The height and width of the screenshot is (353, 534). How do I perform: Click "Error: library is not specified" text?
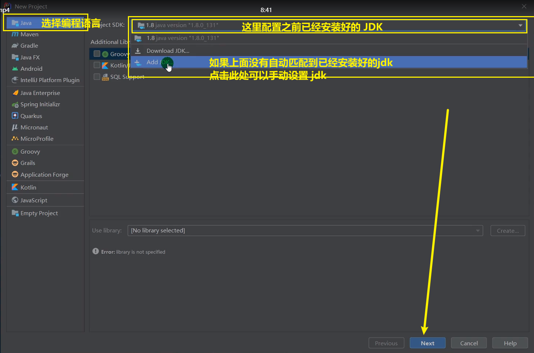click(x=133, y=252)
